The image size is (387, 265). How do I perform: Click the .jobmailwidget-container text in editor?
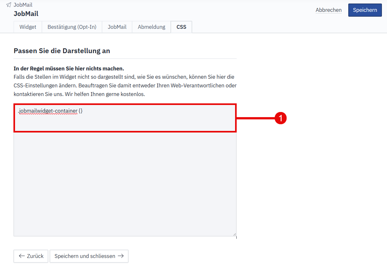click(48, 111)
